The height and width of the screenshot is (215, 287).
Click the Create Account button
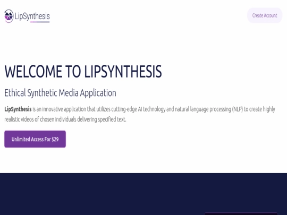click(265, 15)
